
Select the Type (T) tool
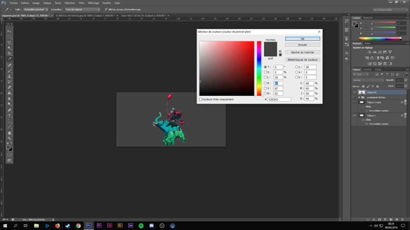coord(10,116)
